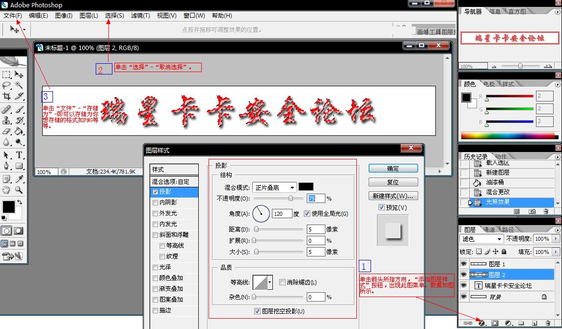Uncheck the 投影 style checkbox
562x329 pixels.
(155, 192)
